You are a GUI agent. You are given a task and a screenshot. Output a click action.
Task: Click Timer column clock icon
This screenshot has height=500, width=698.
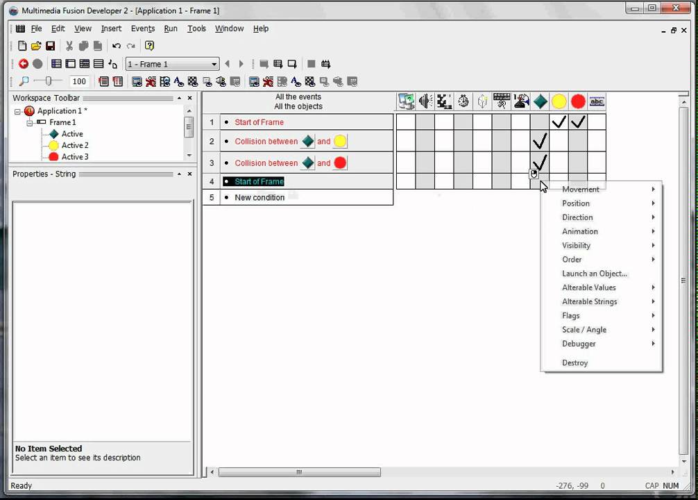coord(463,101)
